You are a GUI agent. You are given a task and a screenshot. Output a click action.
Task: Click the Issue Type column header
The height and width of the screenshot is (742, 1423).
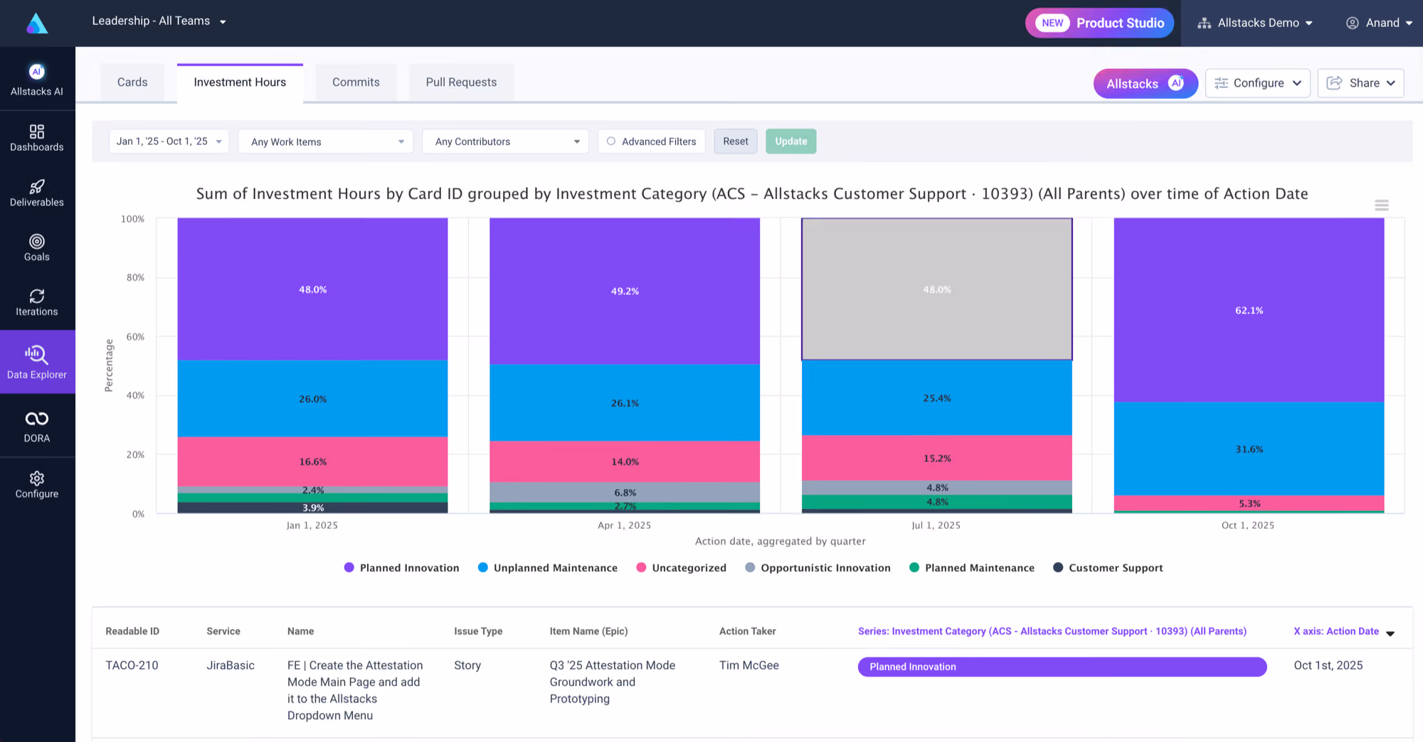pos(478,631)
